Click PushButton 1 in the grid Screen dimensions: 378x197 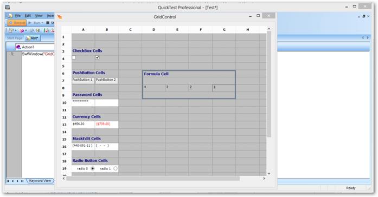[x=83, y=80]
